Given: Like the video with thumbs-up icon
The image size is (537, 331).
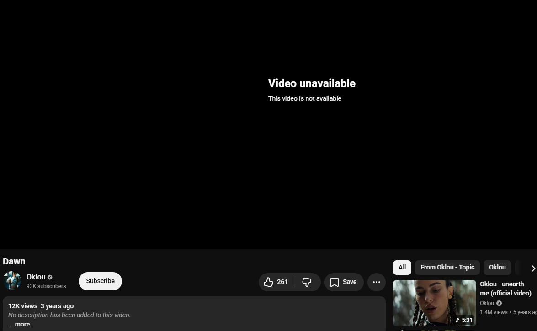Looking at the screenshot, I should click(269, 282).
